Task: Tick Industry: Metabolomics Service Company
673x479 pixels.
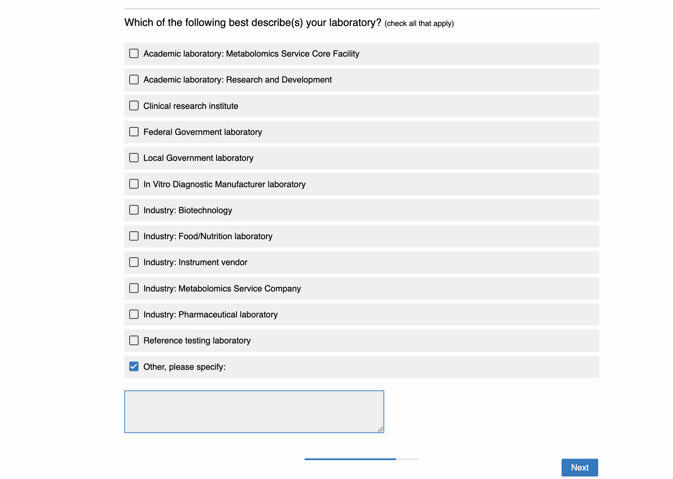Action: click(x=134, y=288)
